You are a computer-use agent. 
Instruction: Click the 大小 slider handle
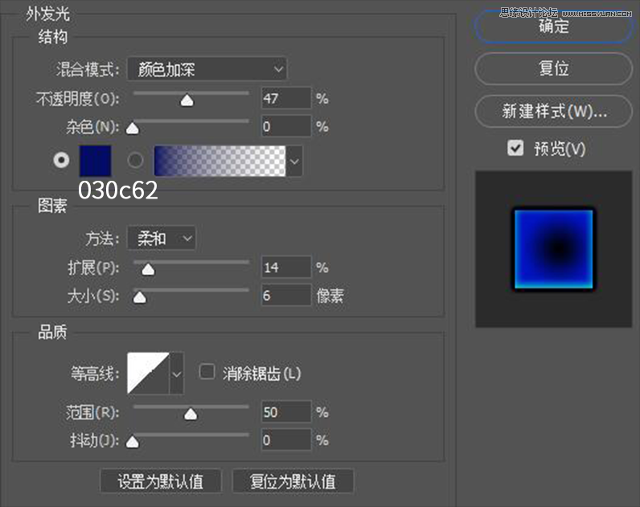(x=140, y=297)
